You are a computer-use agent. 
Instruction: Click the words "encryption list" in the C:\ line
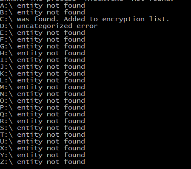click(136, 20)
